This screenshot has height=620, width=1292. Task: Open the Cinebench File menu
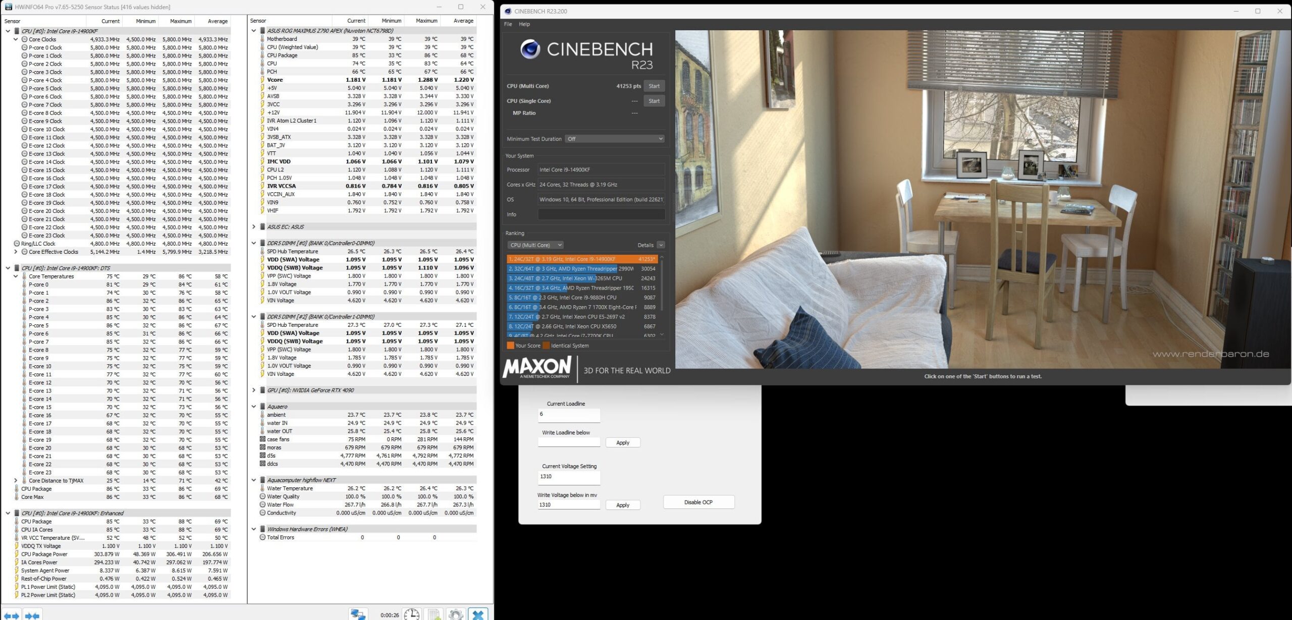(508, 24)
